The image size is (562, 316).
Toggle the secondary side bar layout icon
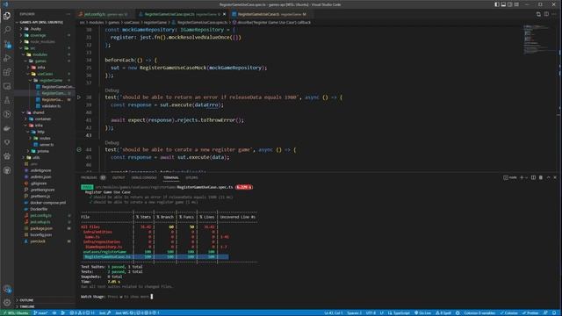509,4
